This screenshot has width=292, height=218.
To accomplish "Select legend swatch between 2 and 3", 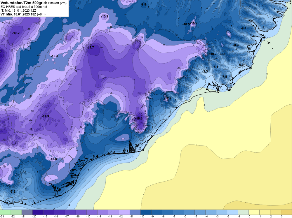I will pos(276,212).
